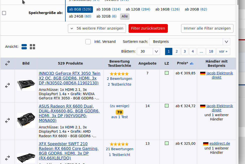This screenshot has height=164, width=245.
Task: Select ab 32GB filter option
Action: (x=106, y=17)
